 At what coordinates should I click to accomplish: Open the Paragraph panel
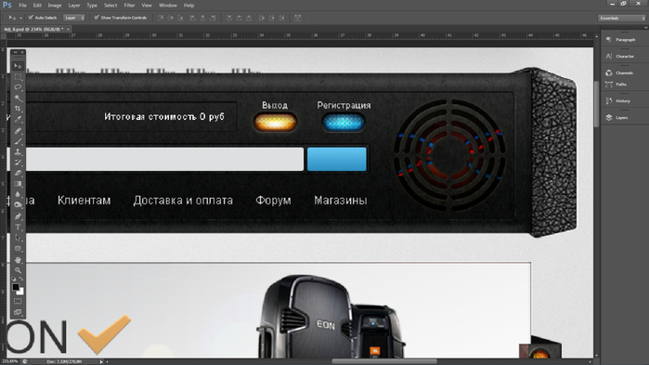620,40
